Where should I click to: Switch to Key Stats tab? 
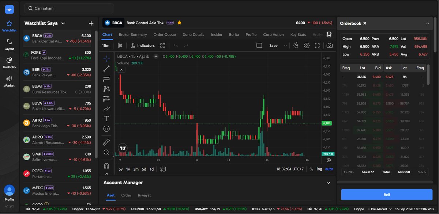tap(298, 35)
